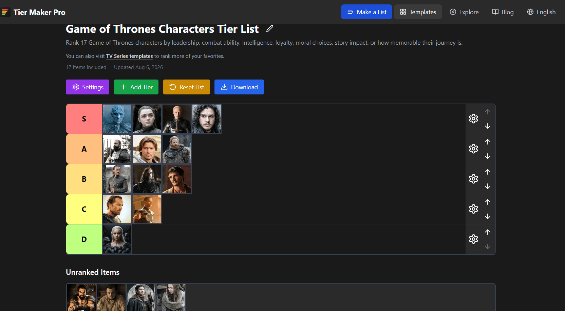Move the B tier up

(x=488, y=172)
